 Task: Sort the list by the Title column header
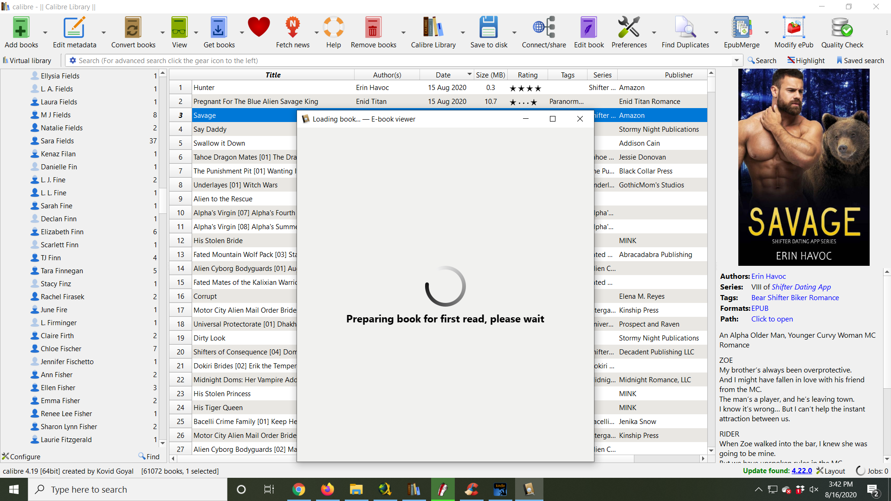coord(273,75)
